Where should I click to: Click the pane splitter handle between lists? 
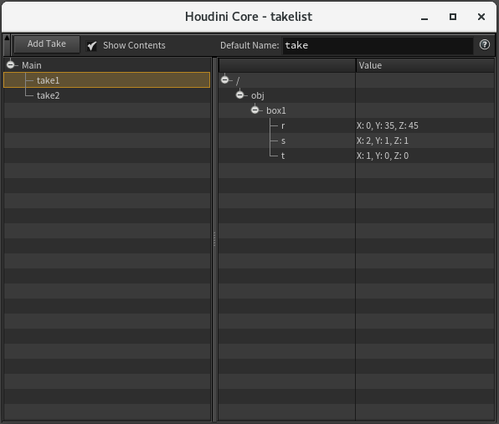coord(214,239)
